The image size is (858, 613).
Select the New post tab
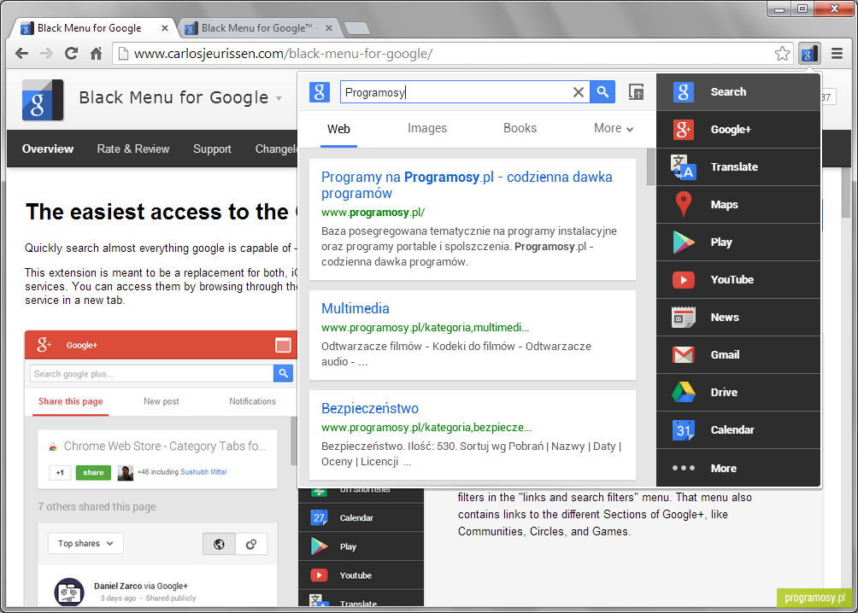tap(162, 401)
